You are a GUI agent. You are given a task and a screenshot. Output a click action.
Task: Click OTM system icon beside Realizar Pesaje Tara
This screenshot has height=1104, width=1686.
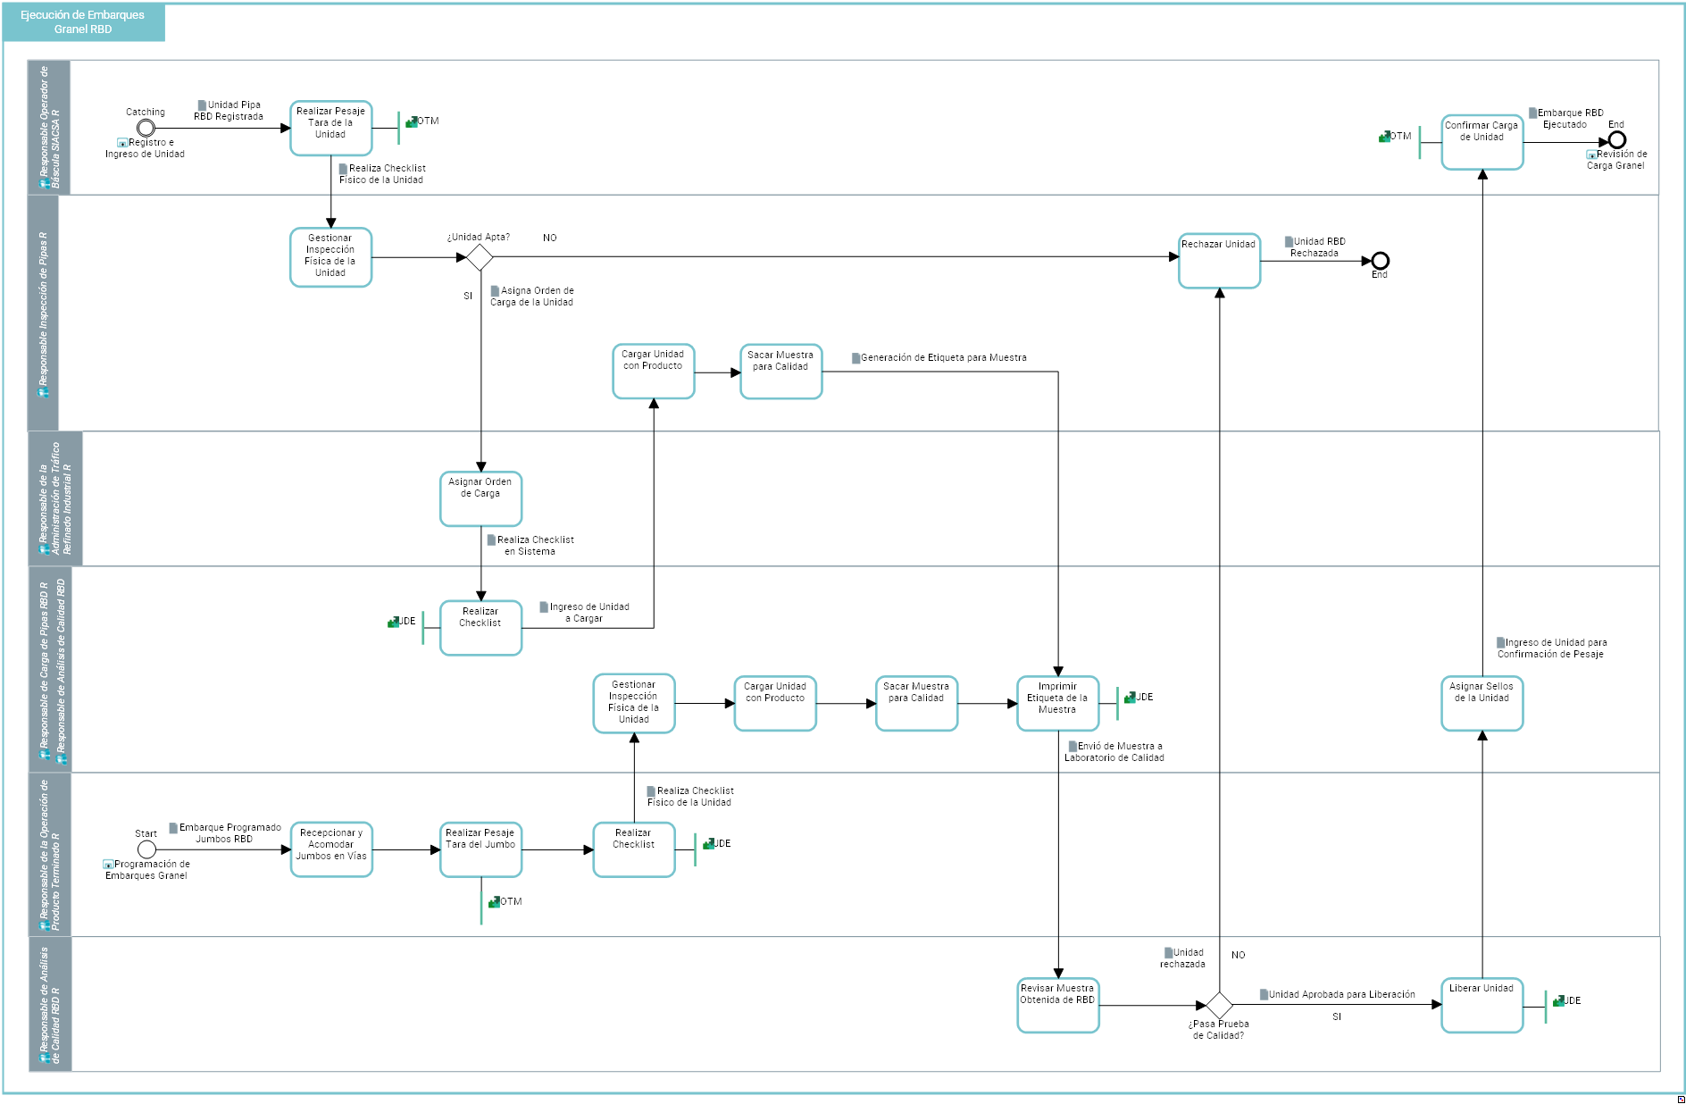[411, 122]
